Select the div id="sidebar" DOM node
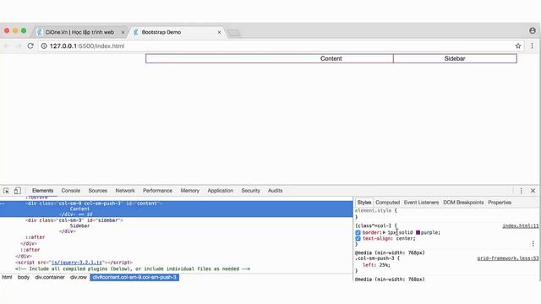 click(x=74, y=220)
